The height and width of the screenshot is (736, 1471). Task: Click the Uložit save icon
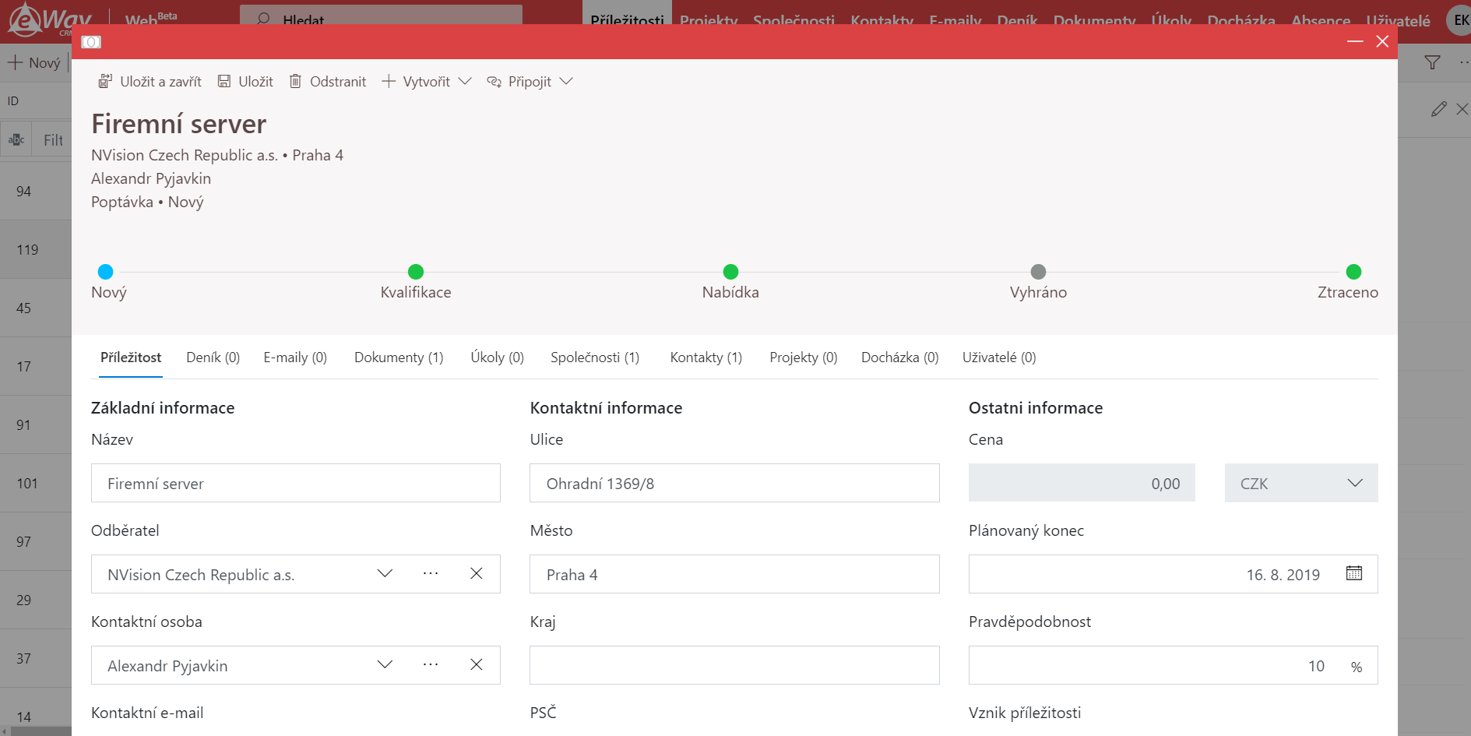pos(224,81)
